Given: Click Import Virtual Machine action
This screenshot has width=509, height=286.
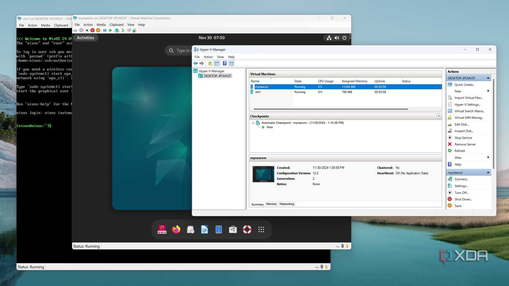Looking at the screenshot, I should [x=468, y=98].
